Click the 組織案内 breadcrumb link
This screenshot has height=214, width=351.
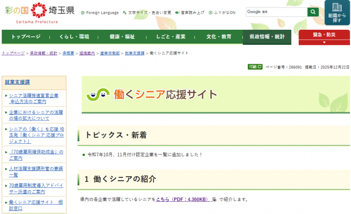pyautogui.click(x=87, y=53)
